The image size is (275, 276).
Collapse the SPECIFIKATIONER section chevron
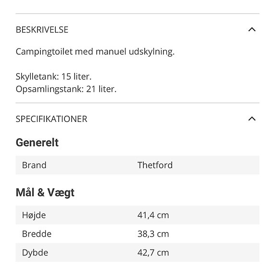point(252,119)
